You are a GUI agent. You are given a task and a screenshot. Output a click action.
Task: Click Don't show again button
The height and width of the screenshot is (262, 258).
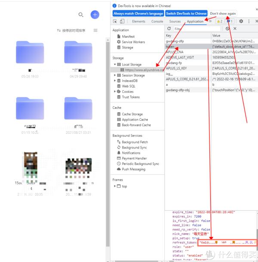223,13
